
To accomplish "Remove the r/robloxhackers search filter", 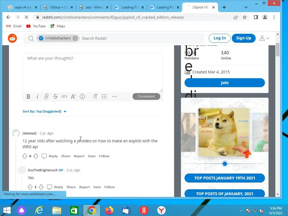I will [75, 38].
